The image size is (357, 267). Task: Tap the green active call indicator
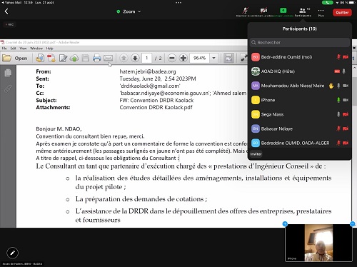[328, 3]
